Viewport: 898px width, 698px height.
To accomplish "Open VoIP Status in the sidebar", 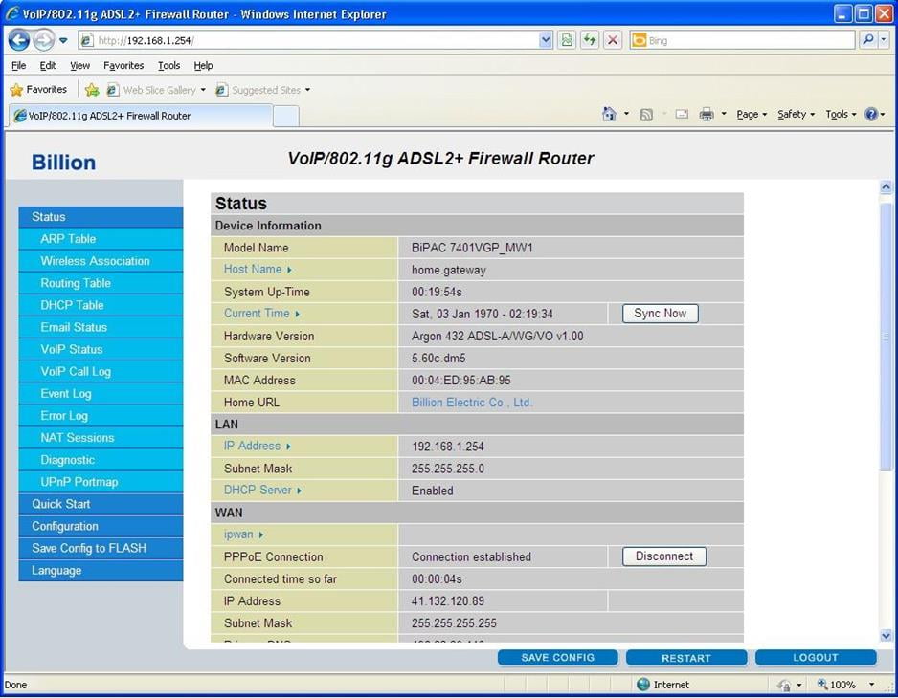I will (101, 350).
